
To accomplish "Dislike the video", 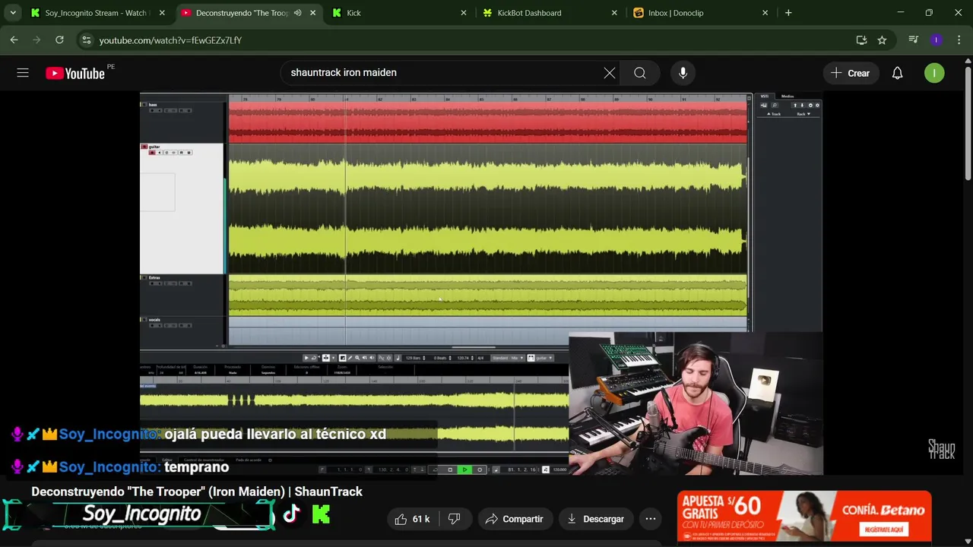I will click(x=455, y=519).
